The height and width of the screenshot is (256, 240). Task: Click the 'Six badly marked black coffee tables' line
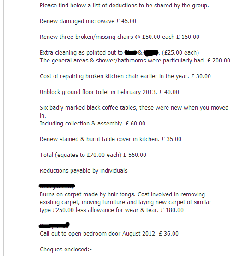point(134,108)
